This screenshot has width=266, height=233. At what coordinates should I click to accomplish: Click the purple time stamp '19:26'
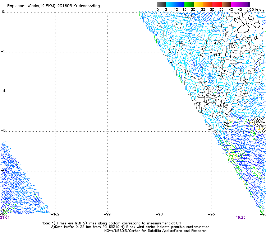240,218
